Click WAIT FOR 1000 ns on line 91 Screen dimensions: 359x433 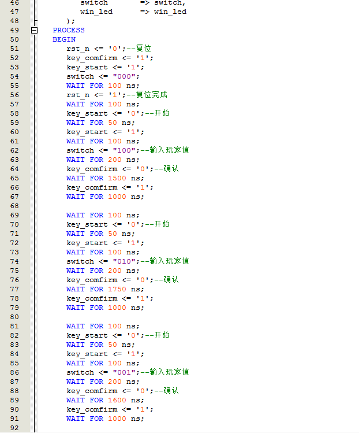(x=105, y=419)
